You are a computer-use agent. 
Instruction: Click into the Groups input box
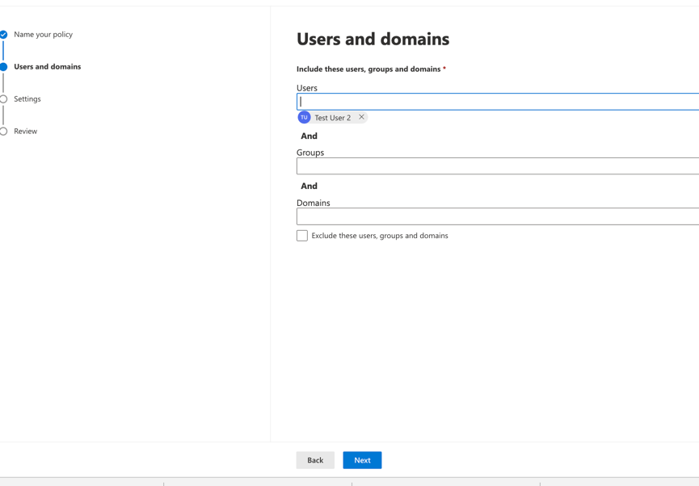tap(497, 166)
